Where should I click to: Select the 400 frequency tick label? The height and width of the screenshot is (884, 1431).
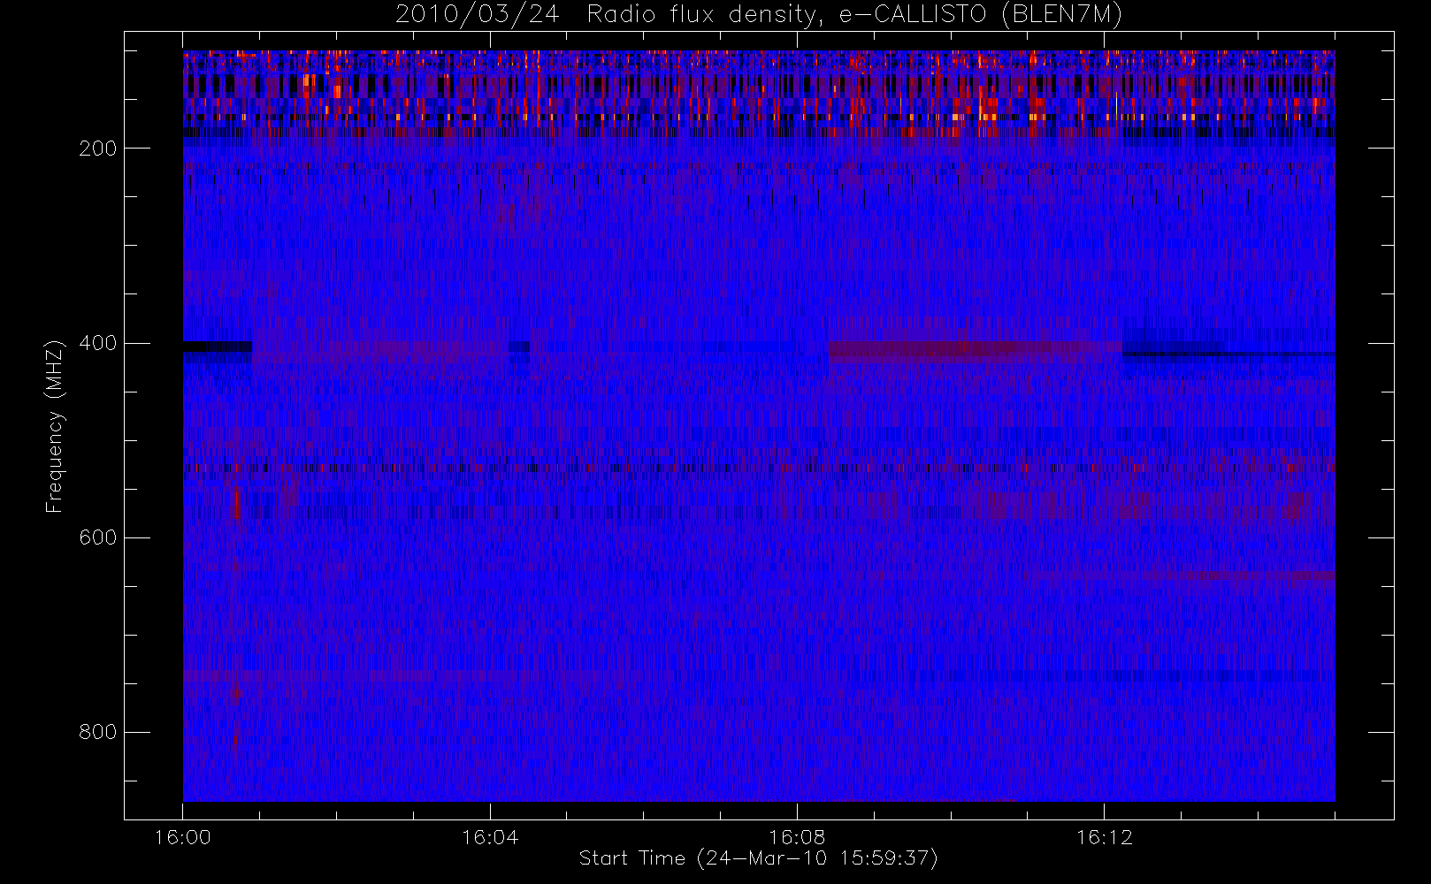coord(97,343)
